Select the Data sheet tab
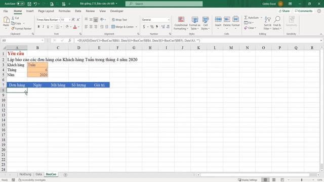This screenshot has width=324, height=182. 38,174
